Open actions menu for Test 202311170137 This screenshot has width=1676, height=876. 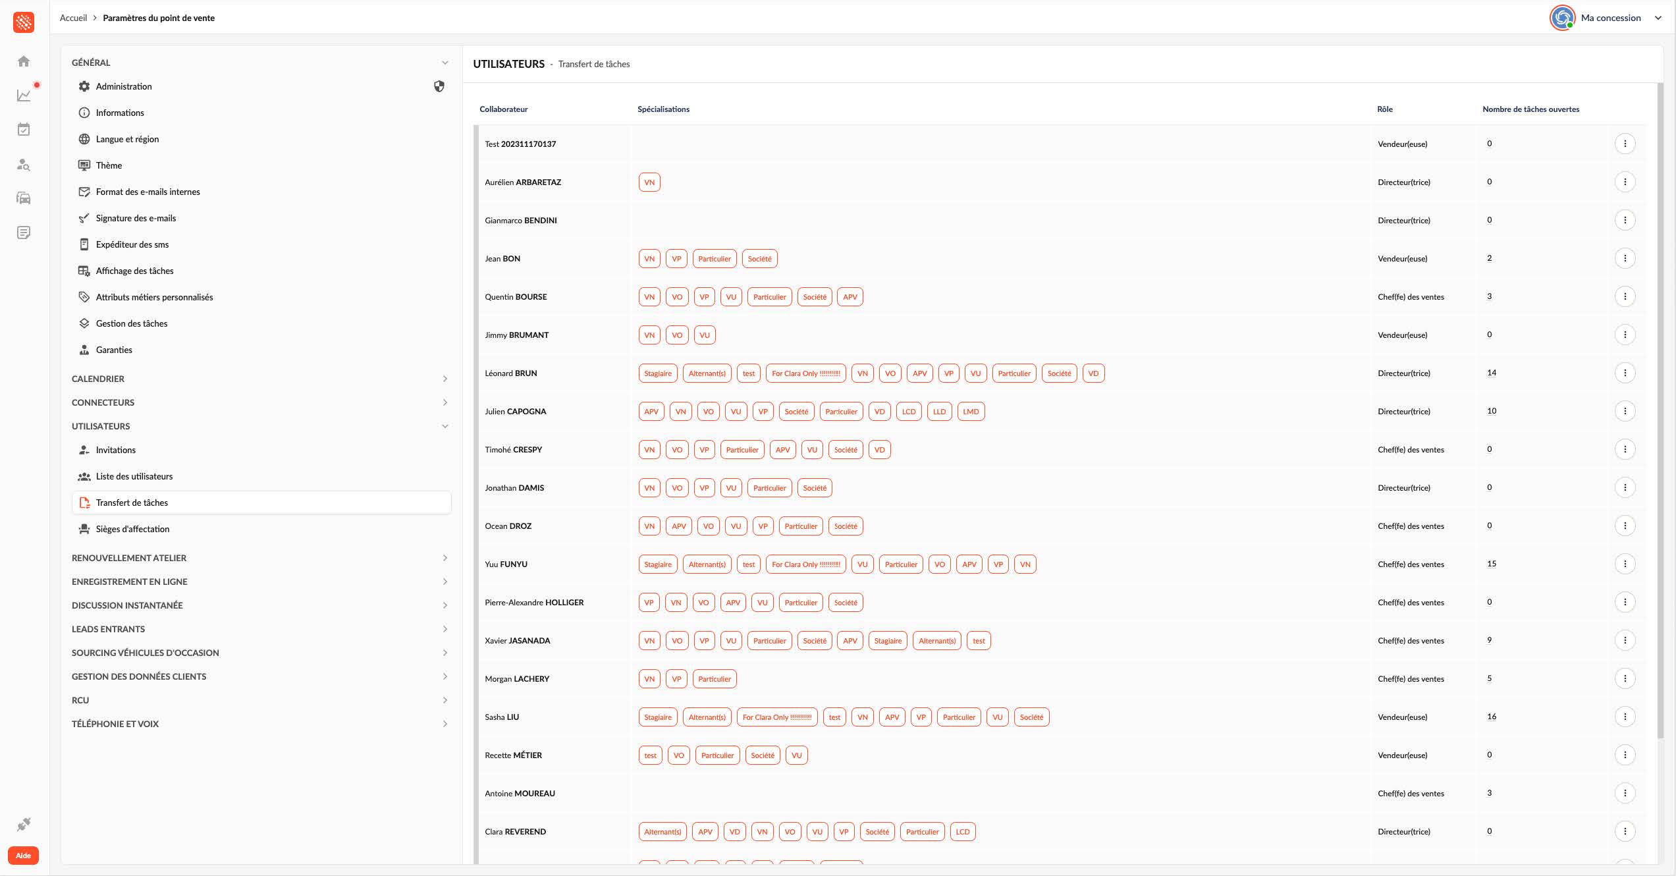pyautogui.click(x=1625, y=144)
